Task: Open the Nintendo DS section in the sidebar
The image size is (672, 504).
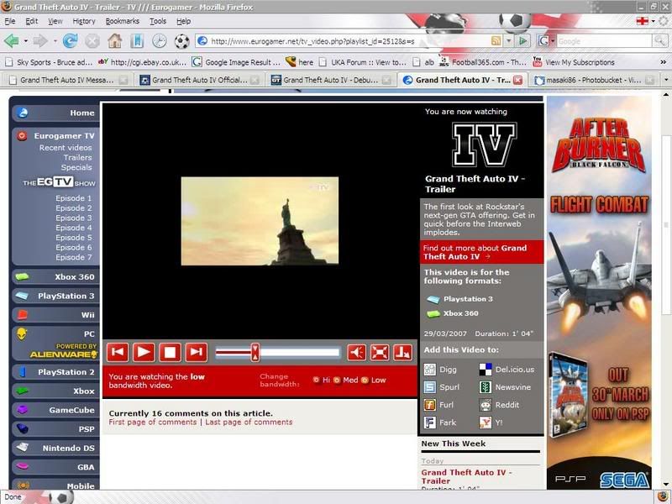Action: (x=55, y=448)
